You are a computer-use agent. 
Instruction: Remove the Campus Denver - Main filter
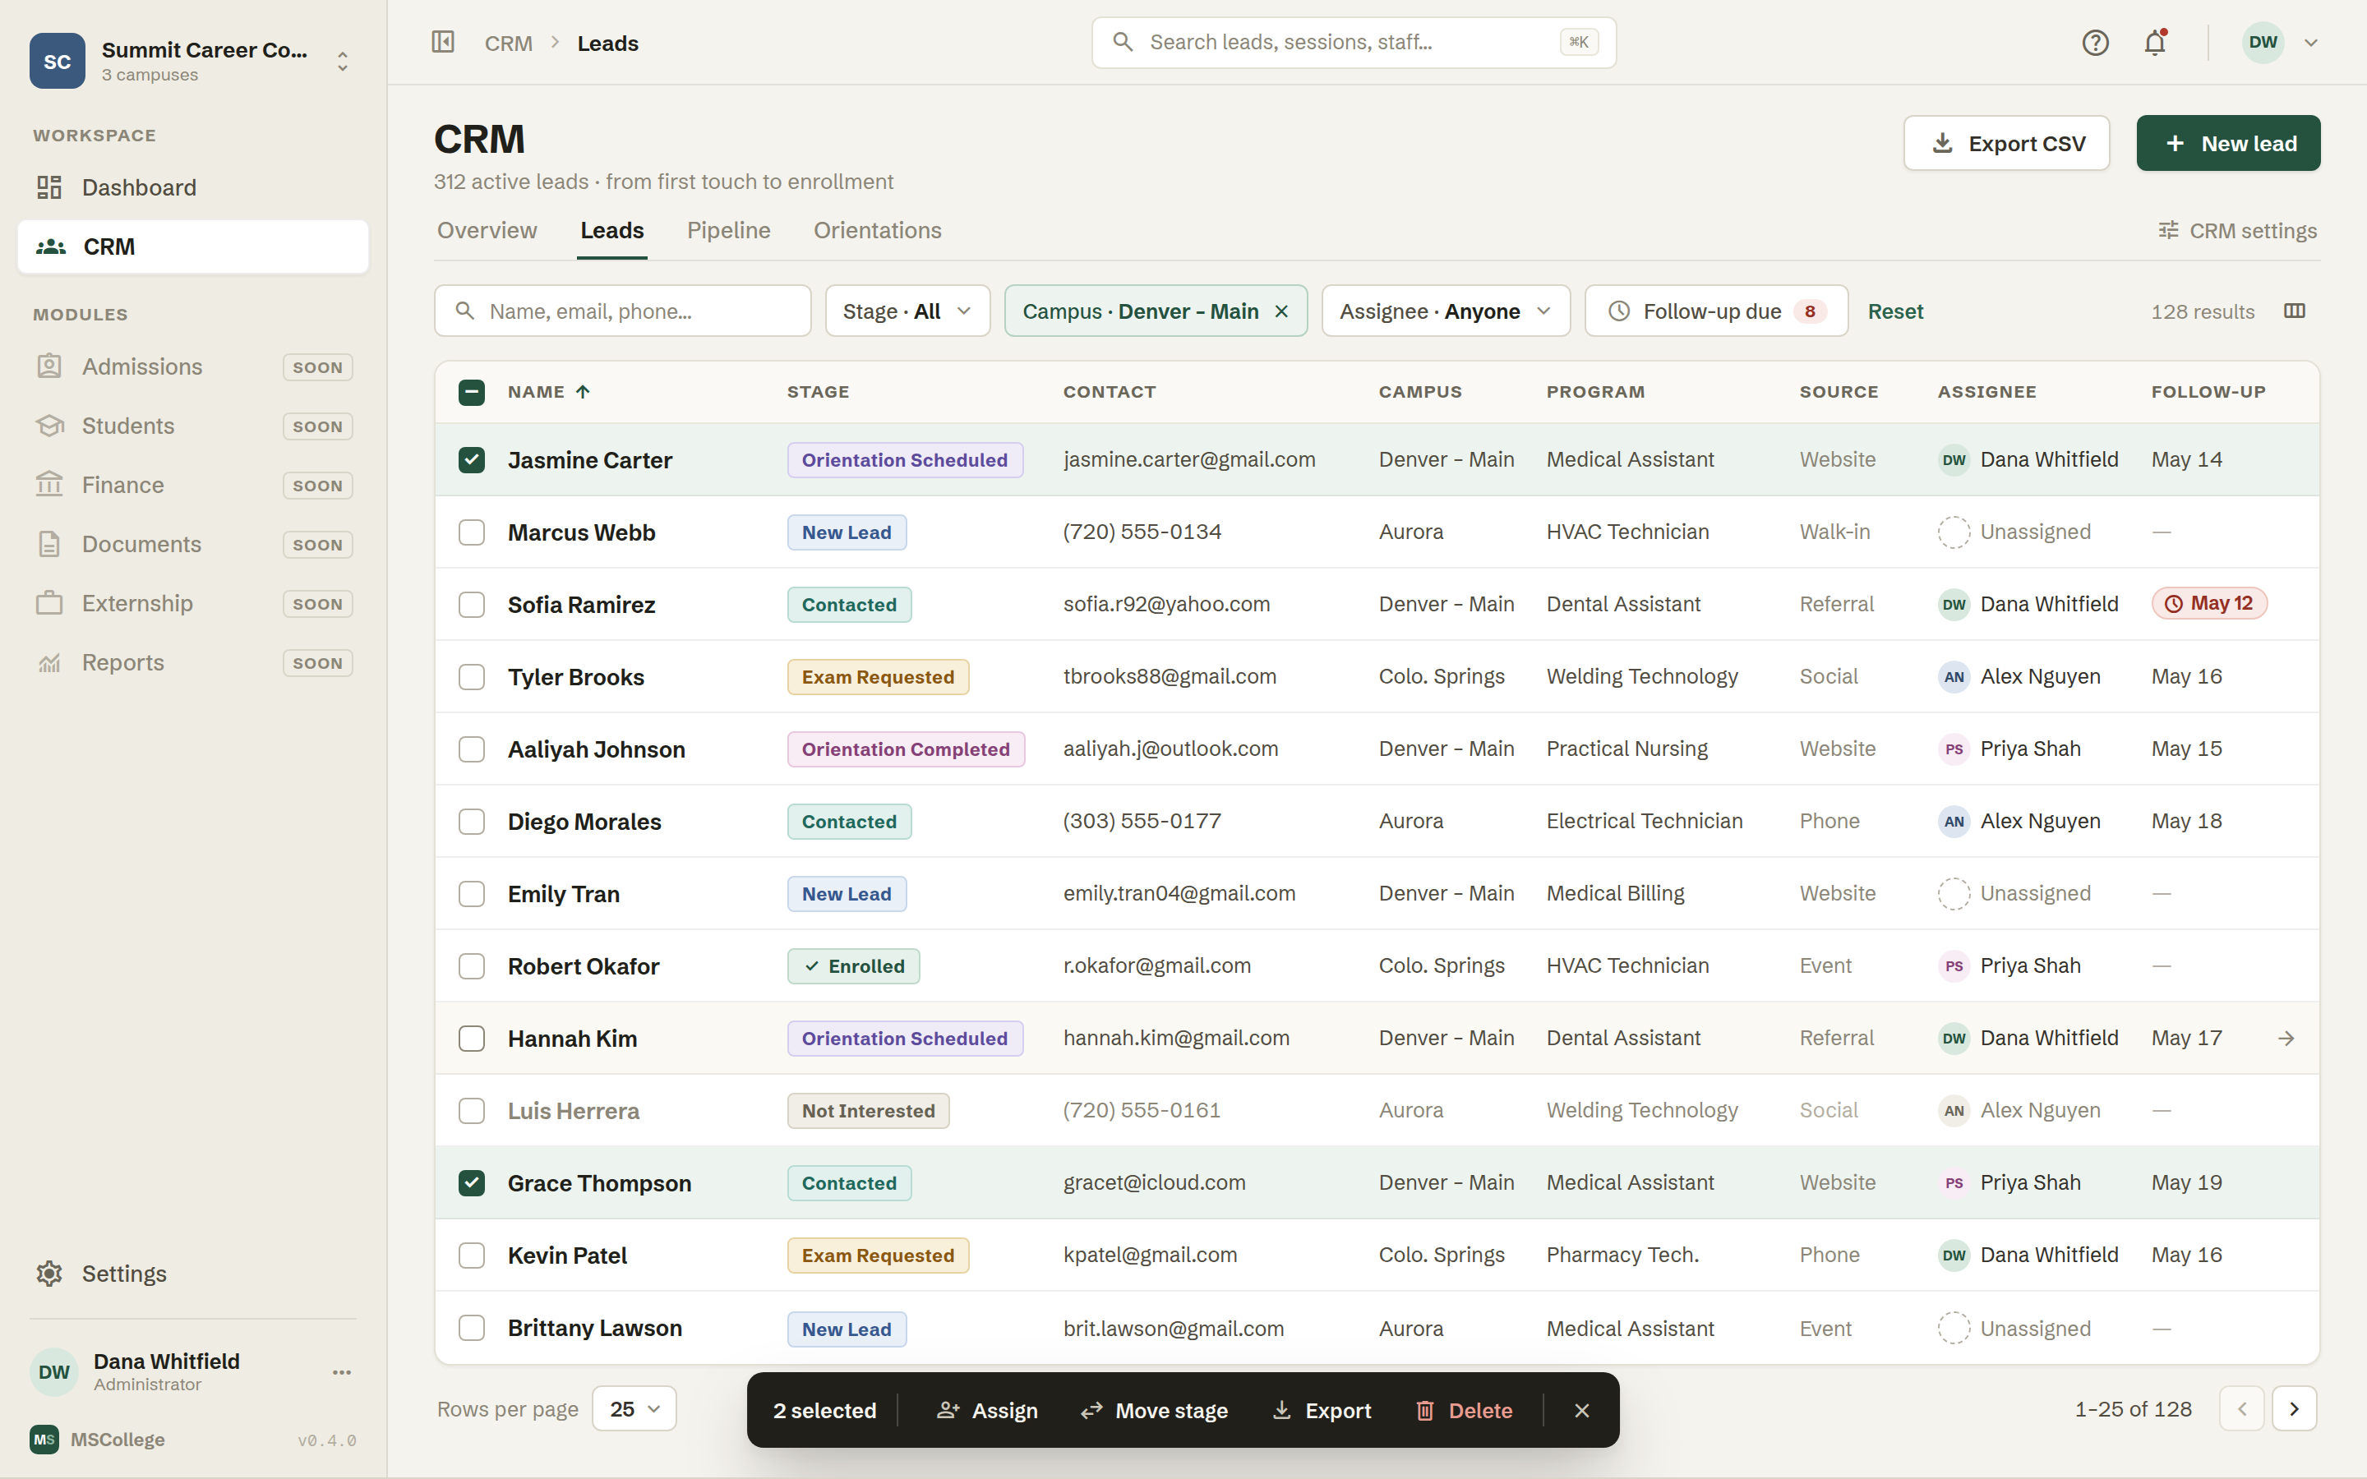click(x=1281, y=311)
